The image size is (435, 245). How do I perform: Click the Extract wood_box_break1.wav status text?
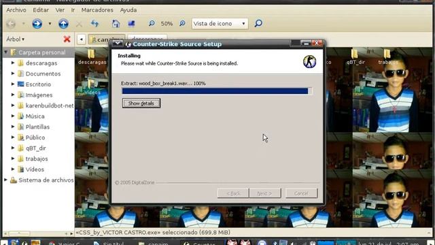pos(163,83)
